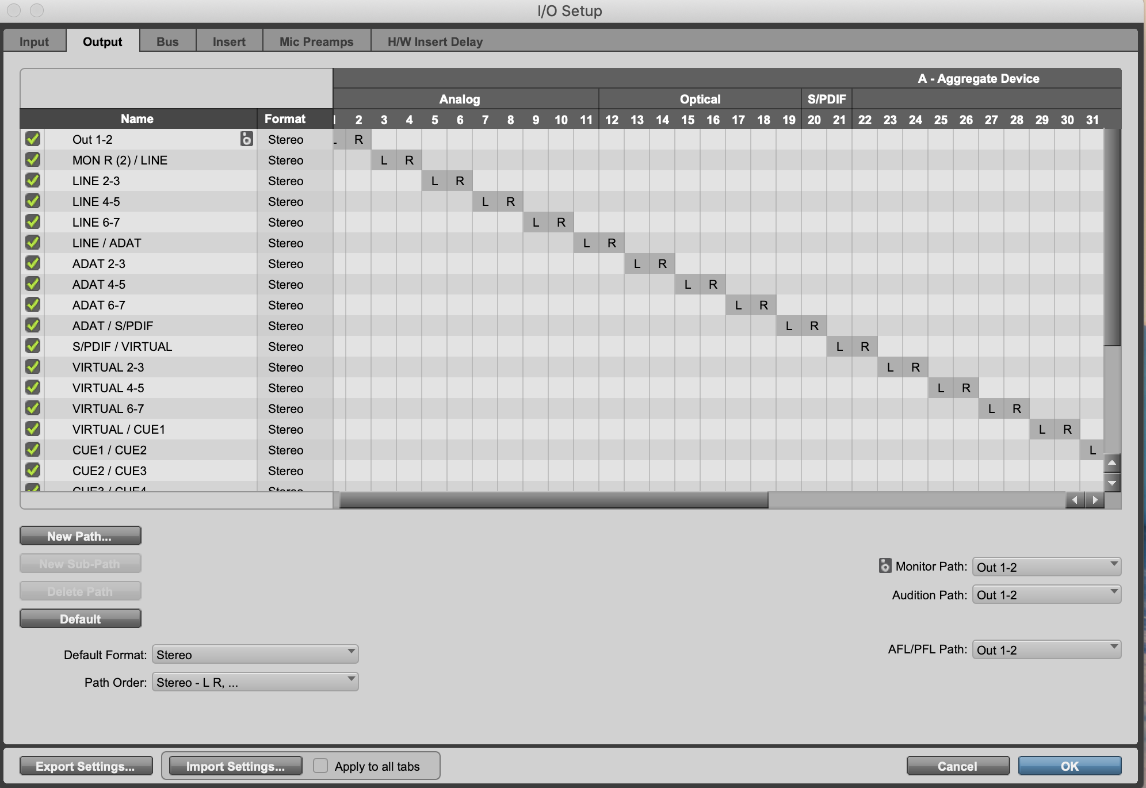Disable the MON R (2) / LINE path checkbox

(33, 160)
